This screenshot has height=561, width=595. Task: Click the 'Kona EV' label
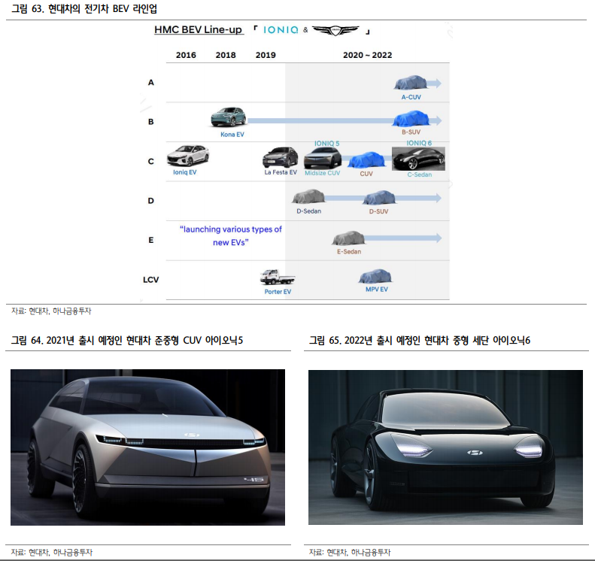232,135
